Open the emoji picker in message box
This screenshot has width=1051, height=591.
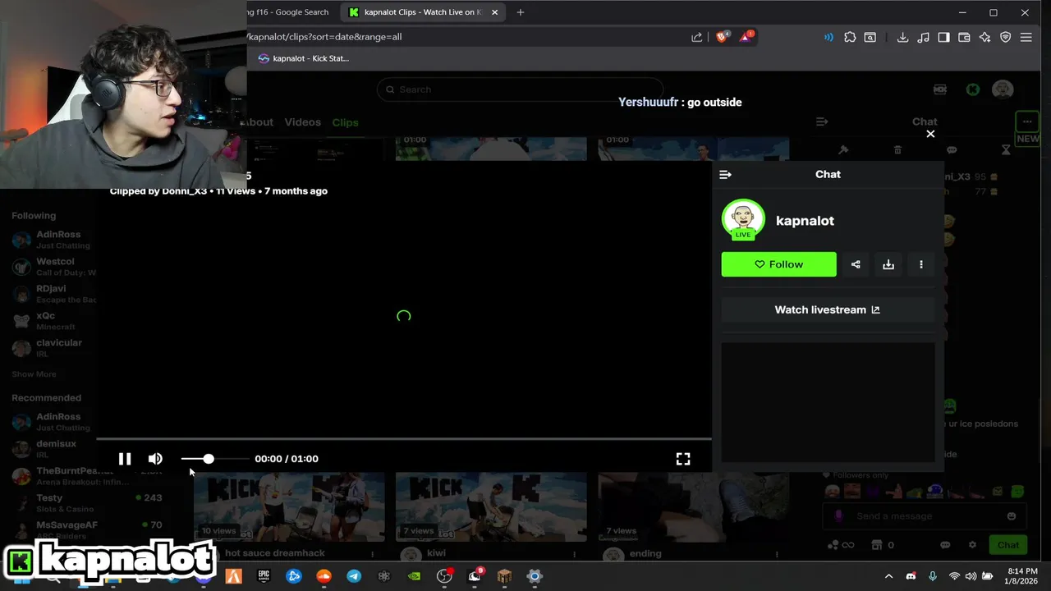[x=1012, y=516]
